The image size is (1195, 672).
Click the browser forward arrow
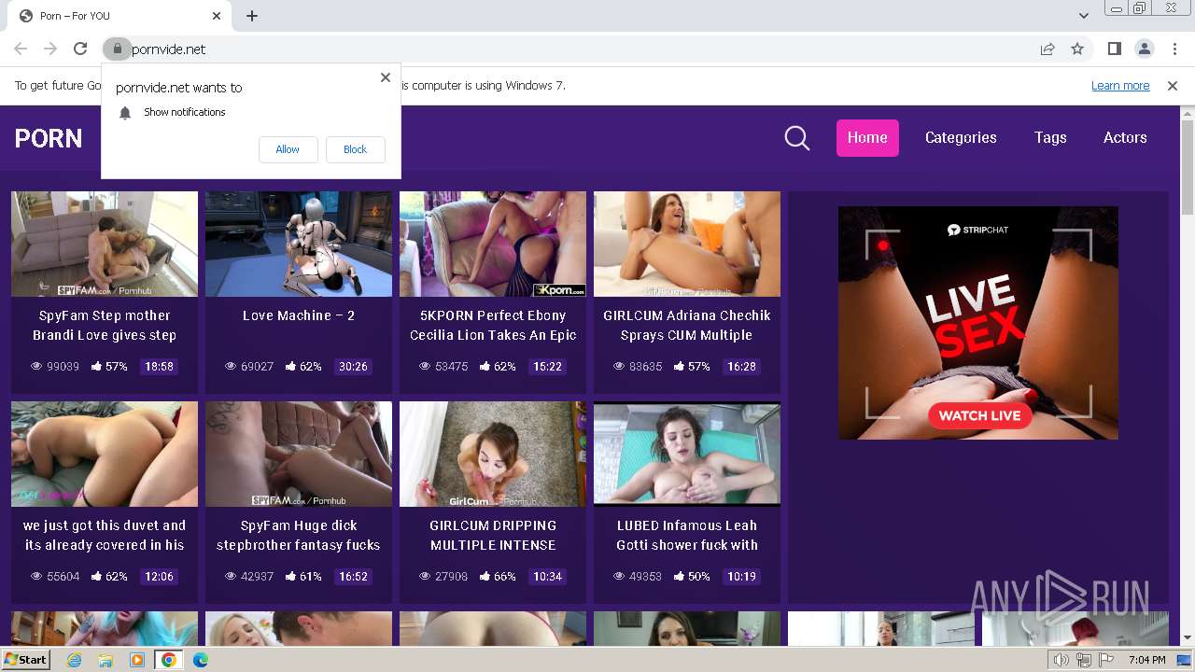coord(50,49)
